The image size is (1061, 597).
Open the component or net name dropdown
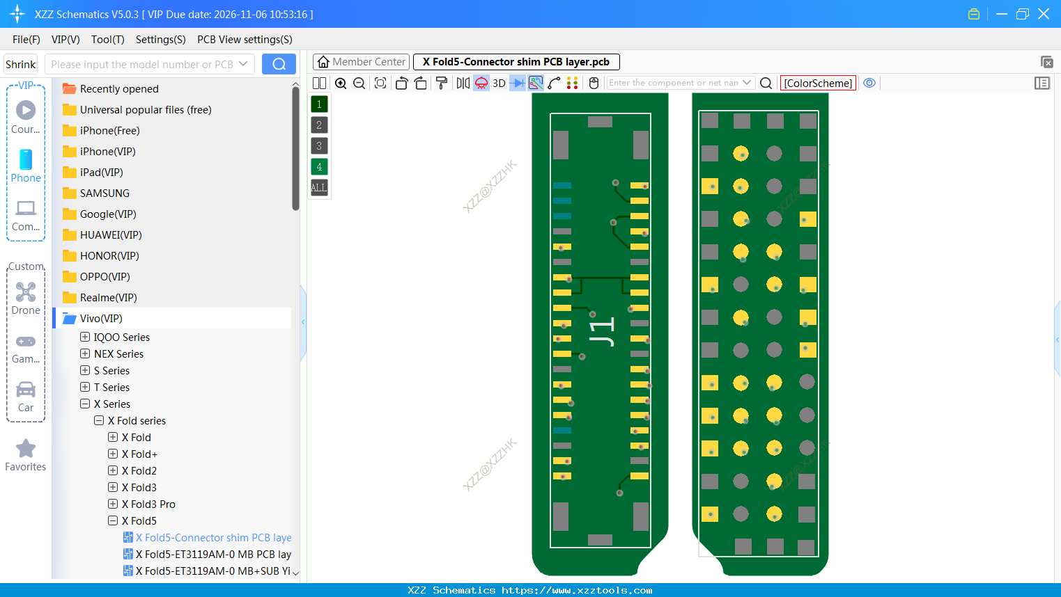tap(747, 83)
